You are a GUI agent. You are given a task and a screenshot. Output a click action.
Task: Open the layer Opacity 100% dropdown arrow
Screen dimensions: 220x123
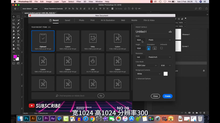point(185,23)
